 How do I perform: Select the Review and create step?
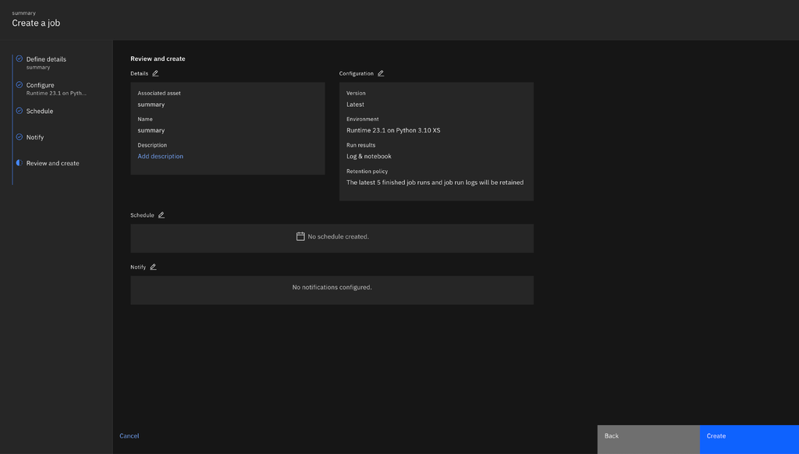[55, 162]
